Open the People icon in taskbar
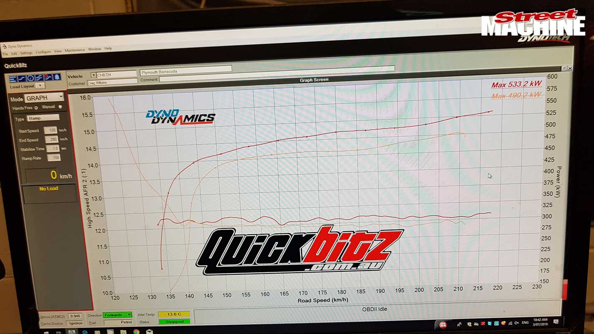This screenshot has height=334, width=594. click(x=459, y=324)
